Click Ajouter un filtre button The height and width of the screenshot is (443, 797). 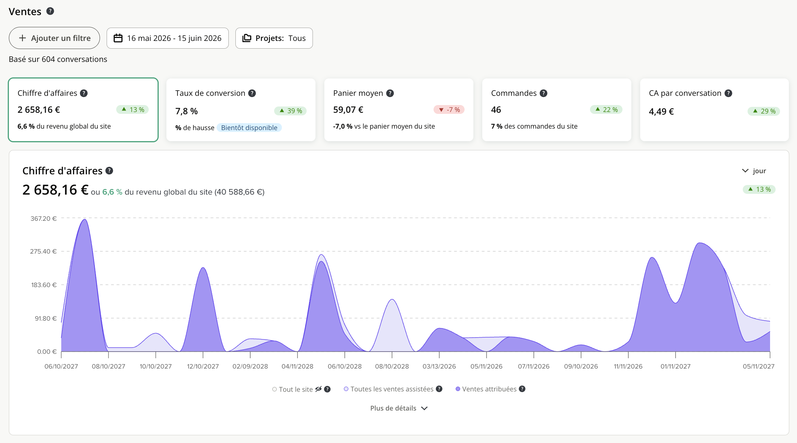point(54,38)
